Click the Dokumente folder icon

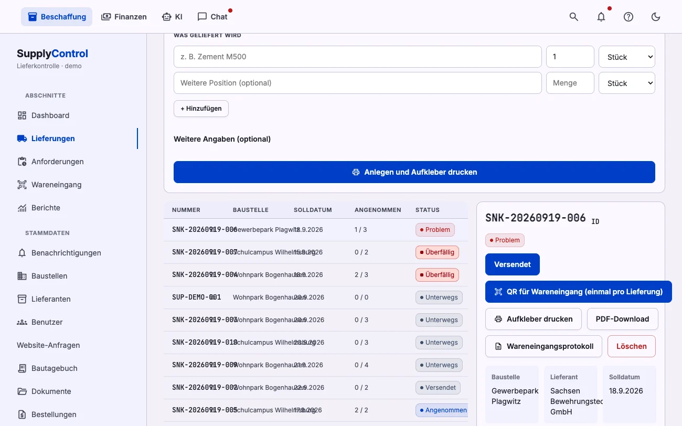[22, 391]
